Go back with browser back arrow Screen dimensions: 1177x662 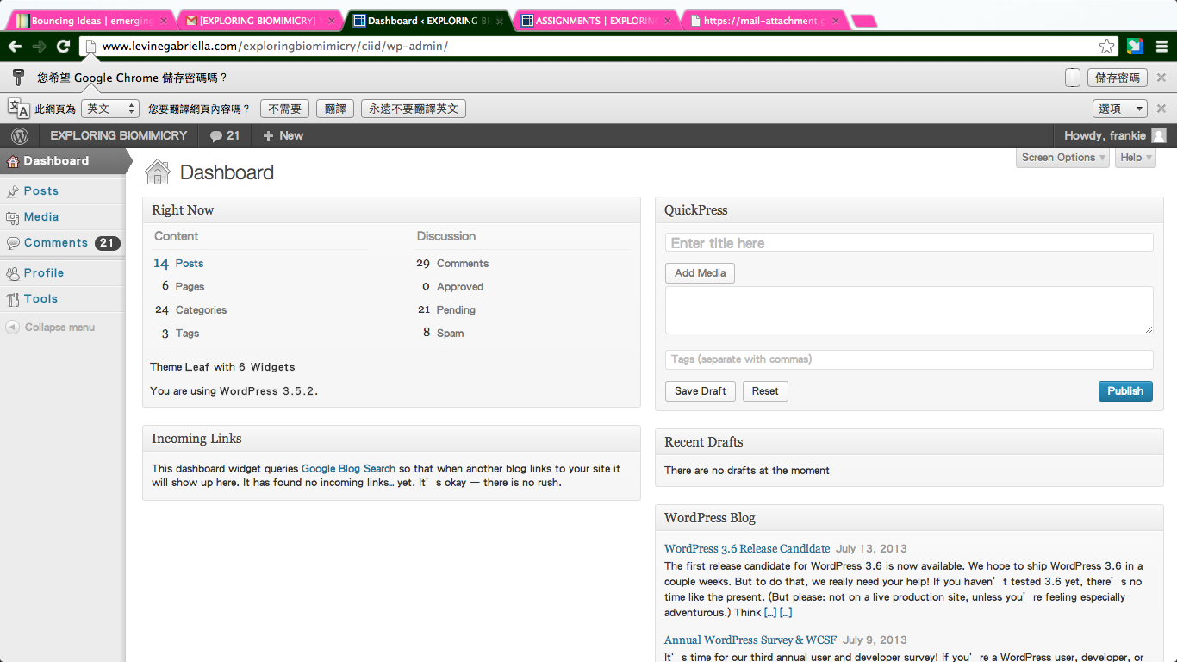[x=15, y=47]
